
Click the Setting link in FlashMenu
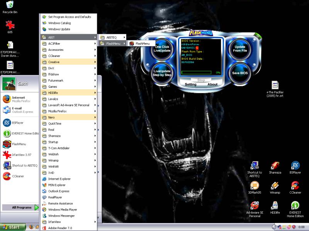(x=190, y=84)
